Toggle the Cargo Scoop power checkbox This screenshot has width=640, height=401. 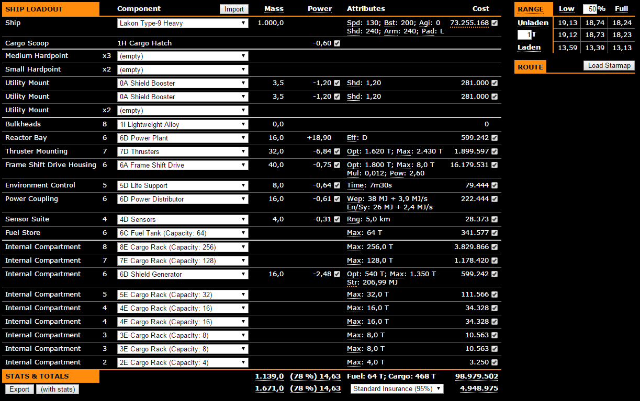(337, 43)
